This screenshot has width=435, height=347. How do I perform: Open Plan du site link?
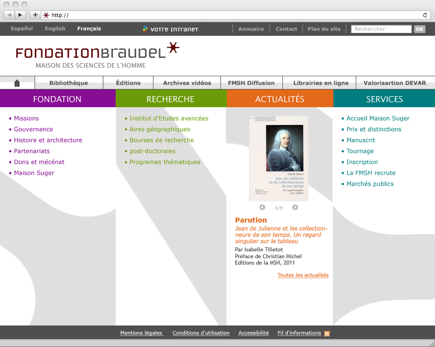pyautogui.click(x=324, y=29)
